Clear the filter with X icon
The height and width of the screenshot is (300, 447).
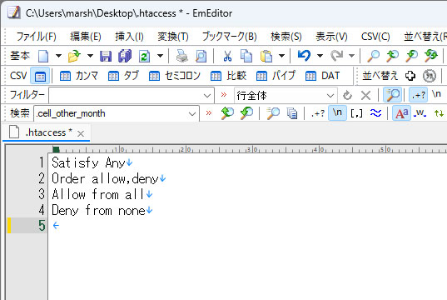click(x=365, y=95)
